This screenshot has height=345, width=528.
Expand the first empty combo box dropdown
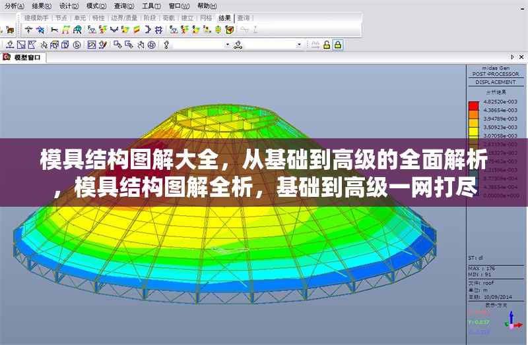228,45
